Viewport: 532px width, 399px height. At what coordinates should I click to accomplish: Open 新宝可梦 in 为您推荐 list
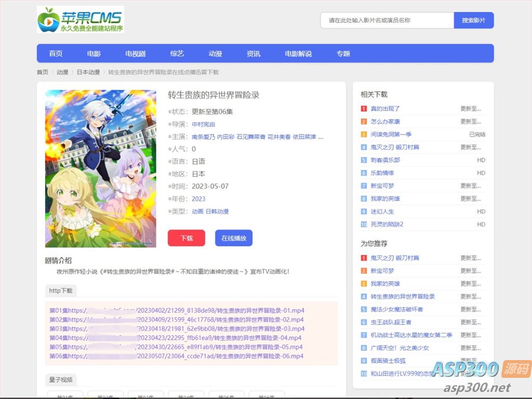coord(382,271)
